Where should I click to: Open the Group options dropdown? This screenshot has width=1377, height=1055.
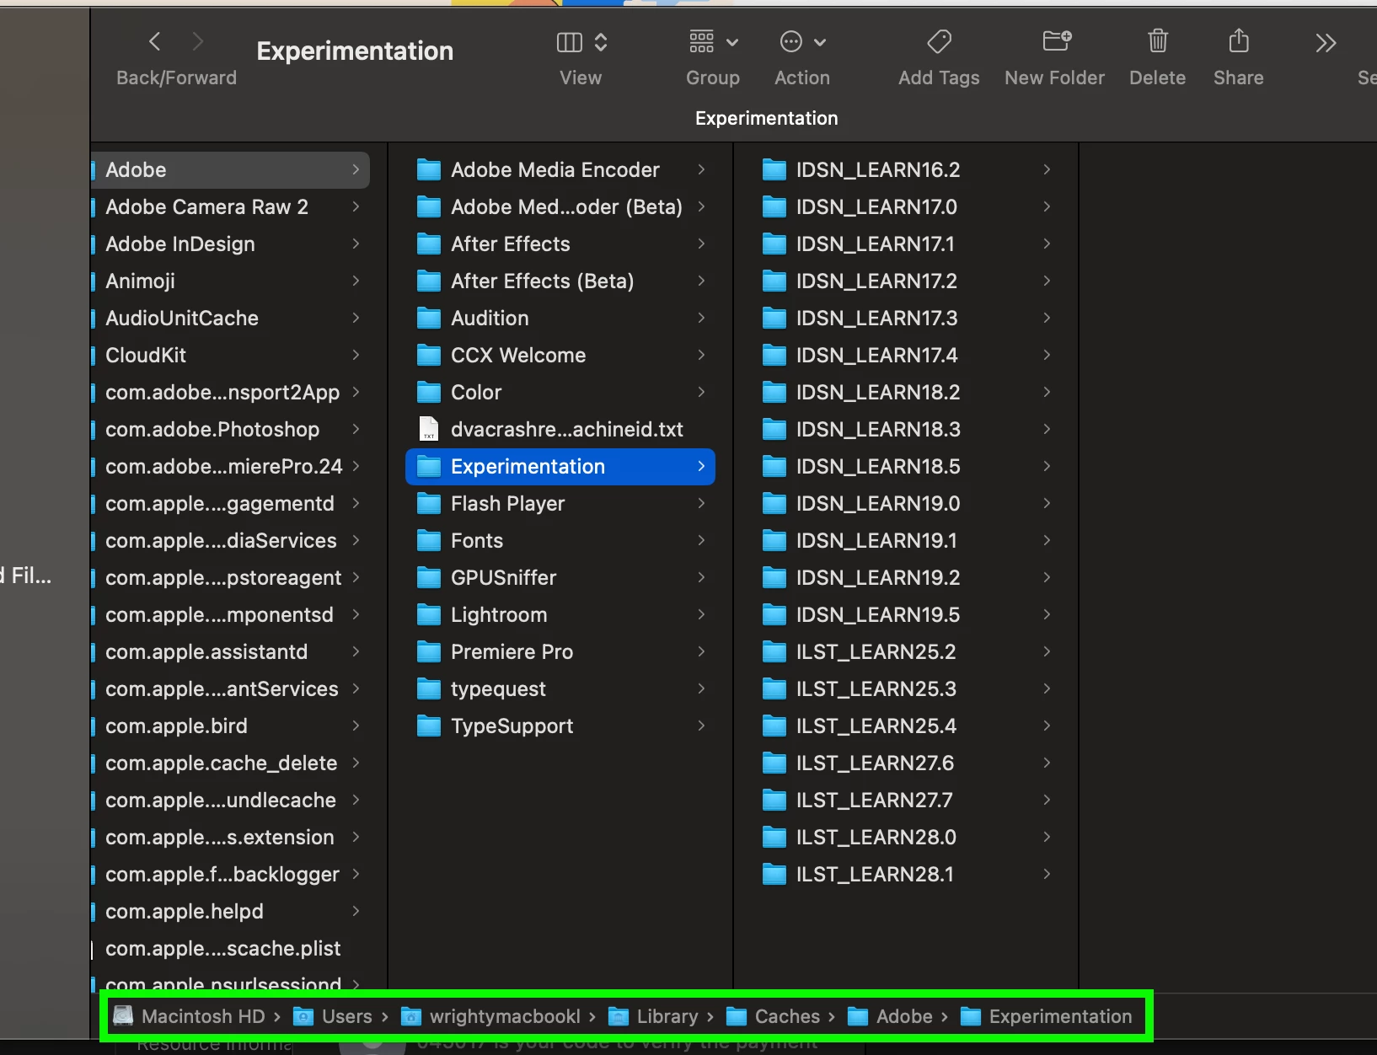tap(714, 41)
